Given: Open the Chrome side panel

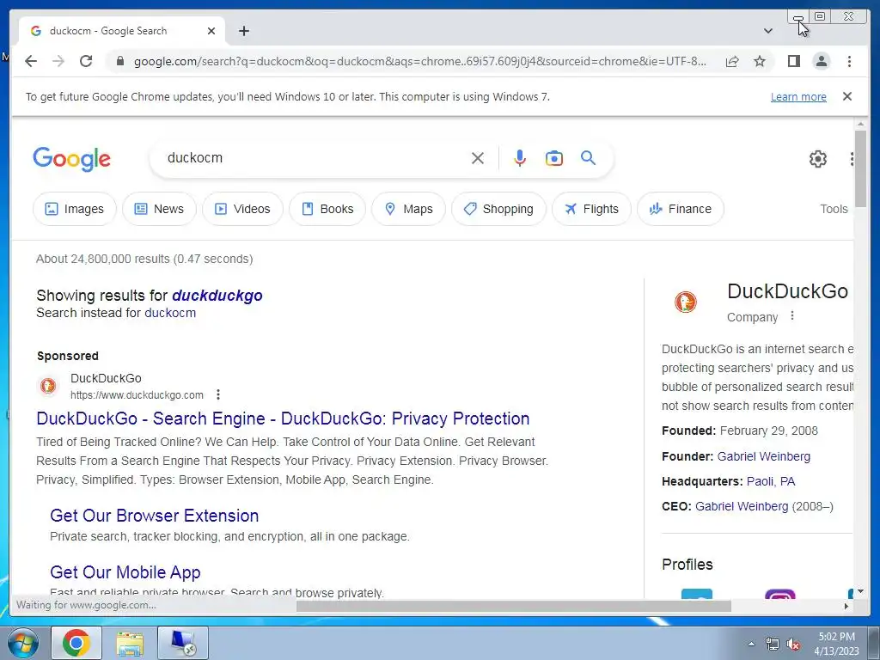Looking at the screenshot, I should (x=793, y=61).
